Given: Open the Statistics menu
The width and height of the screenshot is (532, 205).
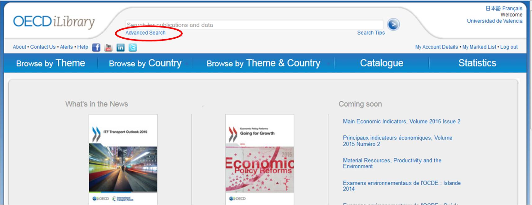Looking at the screenshot, I should pos(477,63).
